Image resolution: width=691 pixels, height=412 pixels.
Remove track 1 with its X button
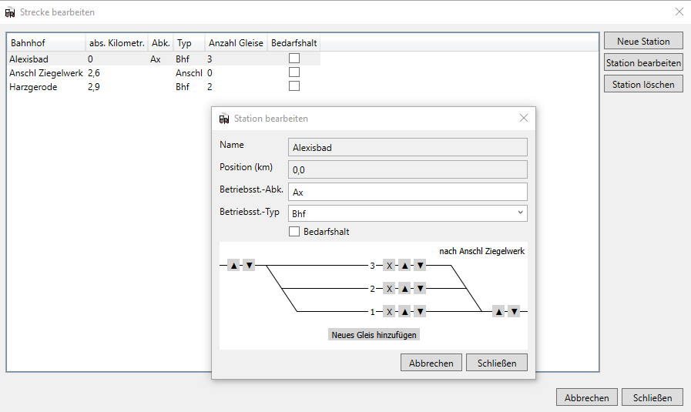pyautogui.click(x=389, y=312)
